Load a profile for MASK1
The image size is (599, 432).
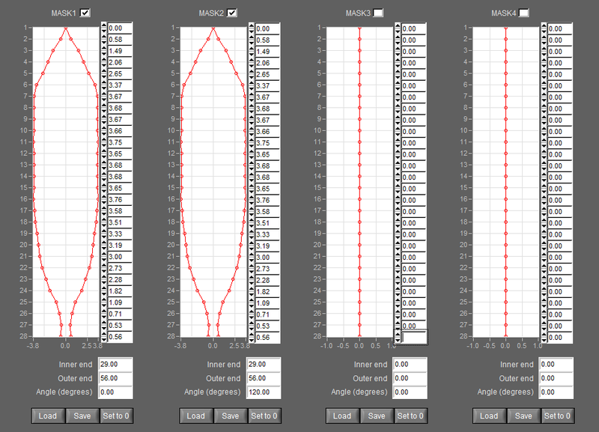point(48,416)
